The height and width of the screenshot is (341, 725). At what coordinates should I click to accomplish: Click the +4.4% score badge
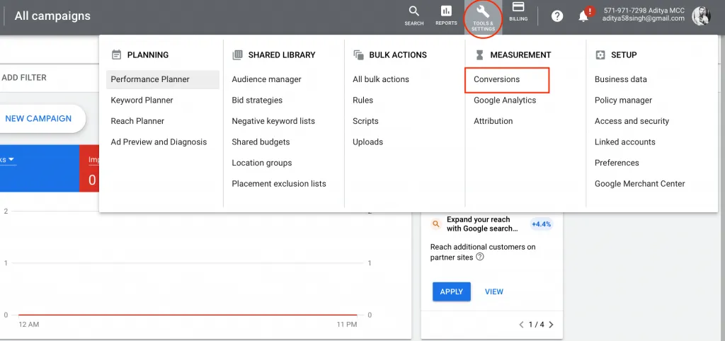pyautogui.click(x=541, y=224)
